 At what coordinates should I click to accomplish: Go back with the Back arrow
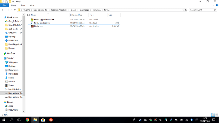pos(3,10)
